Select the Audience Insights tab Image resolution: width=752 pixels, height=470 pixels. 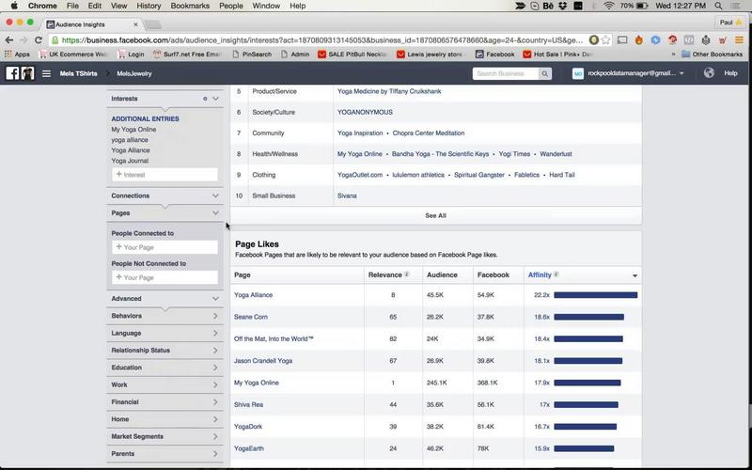(x=91, y=24)
